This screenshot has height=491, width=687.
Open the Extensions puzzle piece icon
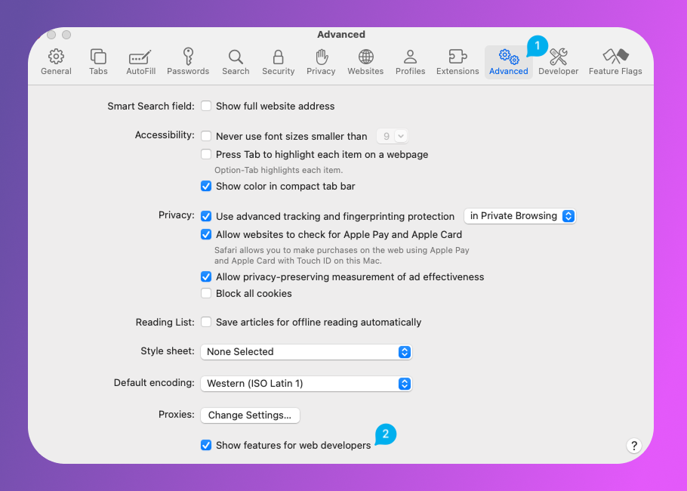pos(457,57)
